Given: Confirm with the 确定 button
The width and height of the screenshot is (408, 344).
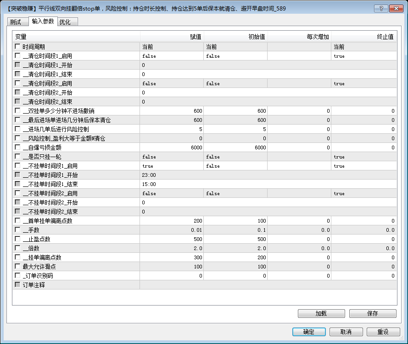Looking at the screenshot, I should pos(309,332).
